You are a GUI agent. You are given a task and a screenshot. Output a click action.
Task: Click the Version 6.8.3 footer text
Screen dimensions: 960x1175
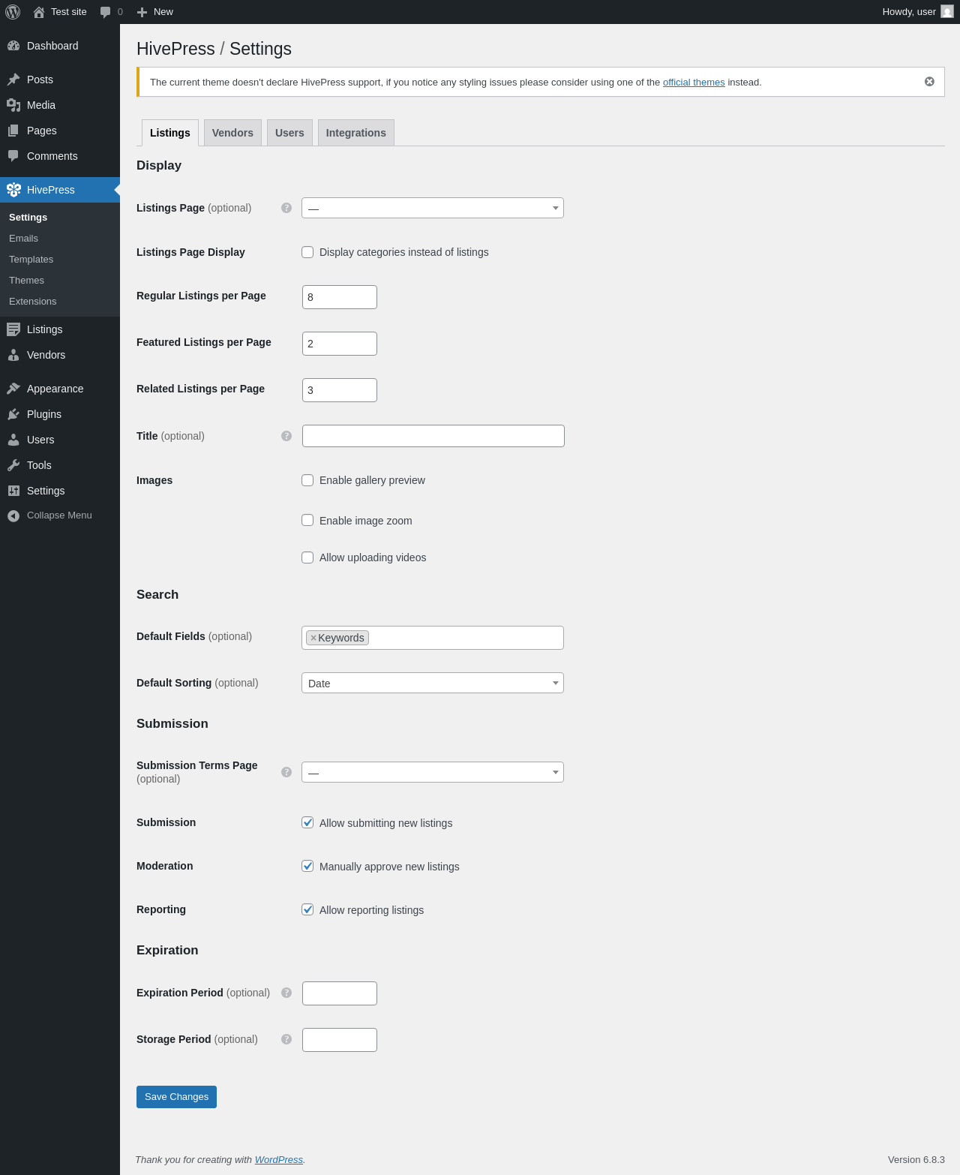916,1160
